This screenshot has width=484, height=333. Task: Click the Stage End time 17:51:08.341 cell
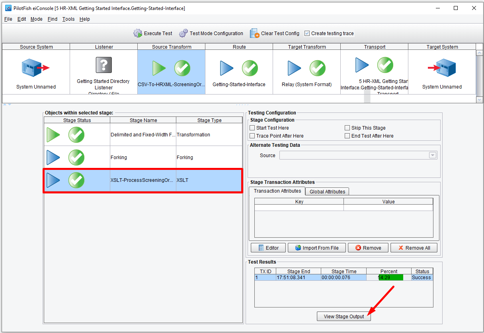[x=299, y=278]
